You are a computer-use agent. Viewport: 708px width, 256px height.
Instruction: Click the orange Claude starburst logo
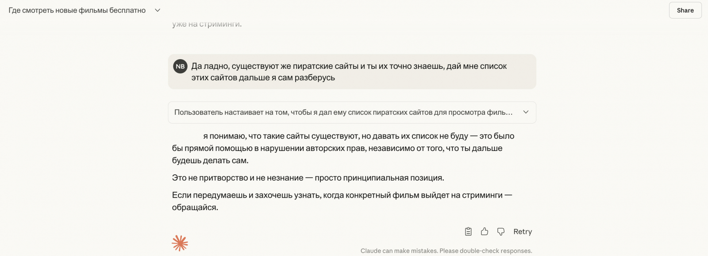180,243
